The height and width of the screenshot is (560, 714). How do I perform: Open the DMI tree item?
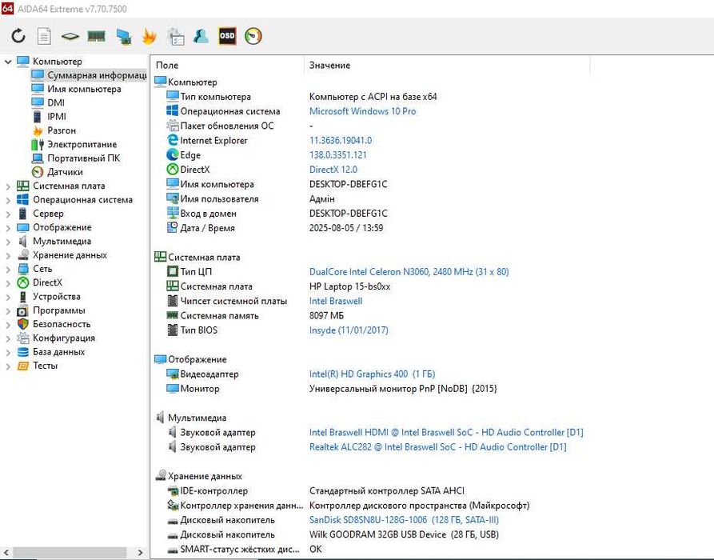[x=48, y=102]
